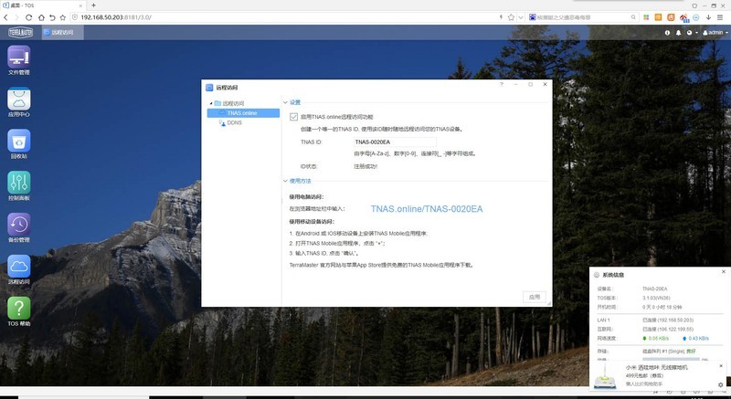Close the 系统信息 system info panel
This screenshot has height=399, width=731.
(x=724, y=271)
